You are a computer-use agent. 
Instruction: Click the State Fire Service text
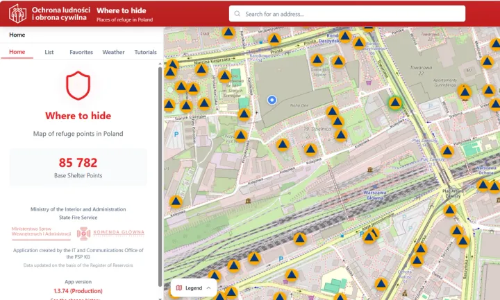point(78,218)
